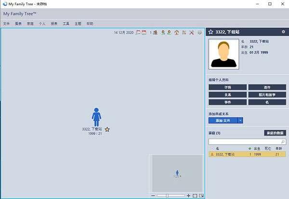Image resolution: width=289 pixels, height=199 pixels.
Task: Click the gear icon in person panel
Action: click(283, 32)
